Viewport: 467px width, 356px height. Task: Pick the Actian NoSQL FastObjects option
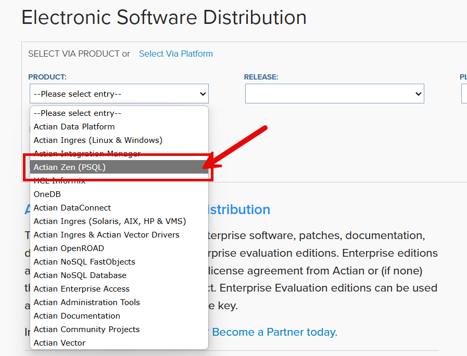pyautogui.click(x=119, y=262)
